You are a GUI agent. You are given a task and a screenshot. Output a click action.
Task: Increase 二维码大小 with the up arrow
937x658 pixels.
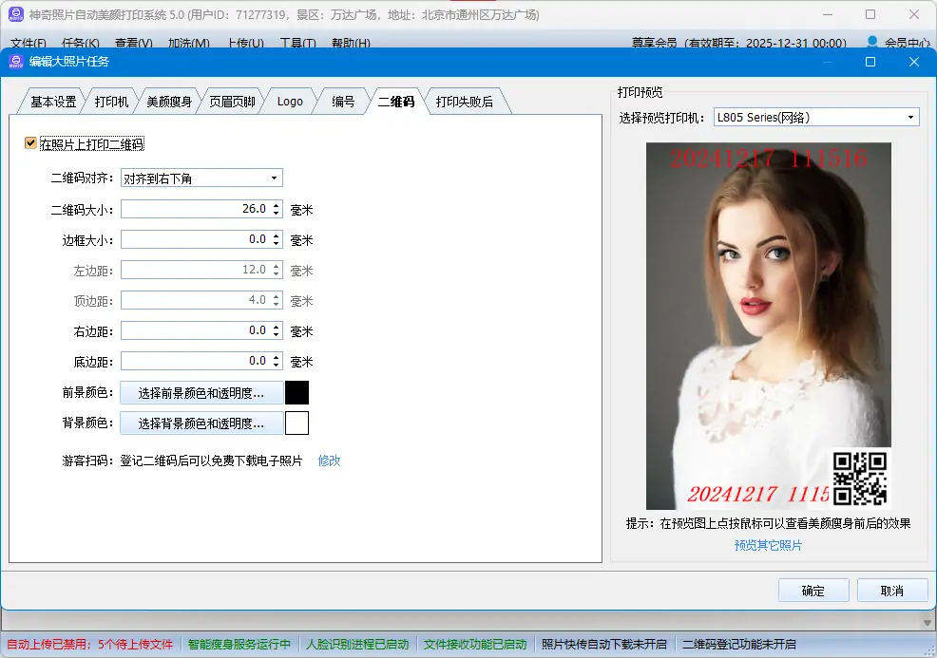[x=277, y=205]
